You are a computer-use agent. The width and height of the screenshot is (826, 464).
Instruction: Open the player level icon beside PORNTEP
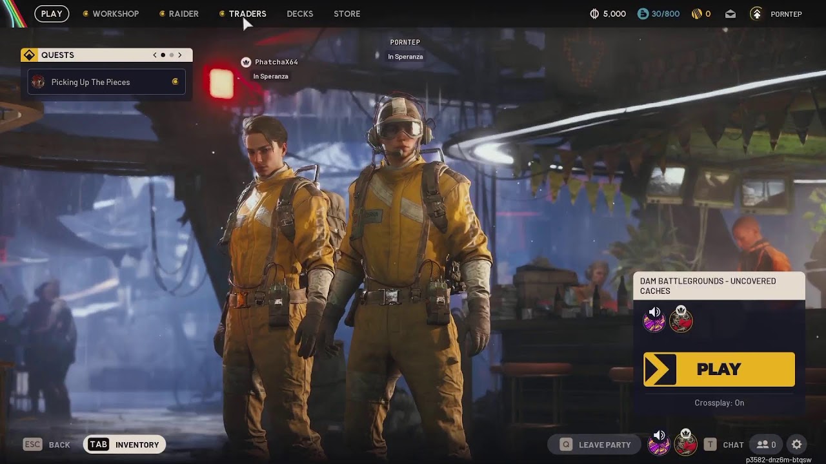[x=756, y=14]
